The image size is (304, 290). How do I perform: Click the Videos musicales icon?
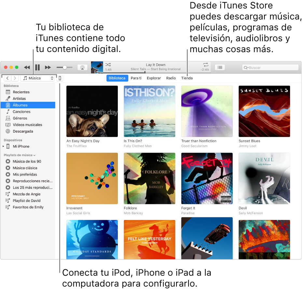pos(8,125)
